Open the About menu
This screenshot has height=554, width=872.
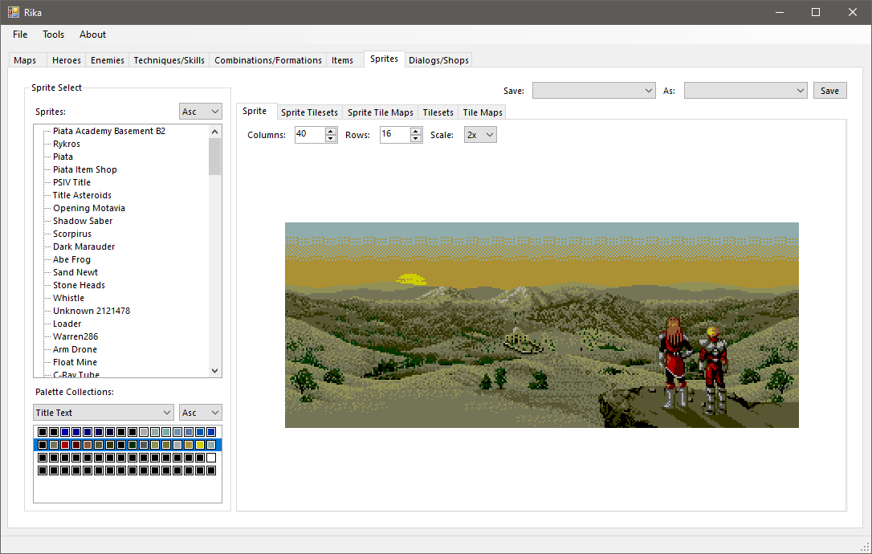pyautogui.click(x=92, y=35)
